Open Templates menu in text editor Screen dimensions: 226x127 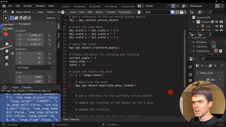tap(125, 12)
